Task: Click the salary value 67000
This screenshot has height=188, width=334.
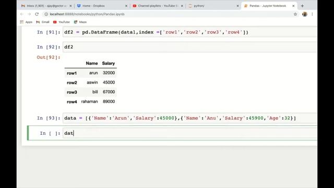Action: (109, 92)
